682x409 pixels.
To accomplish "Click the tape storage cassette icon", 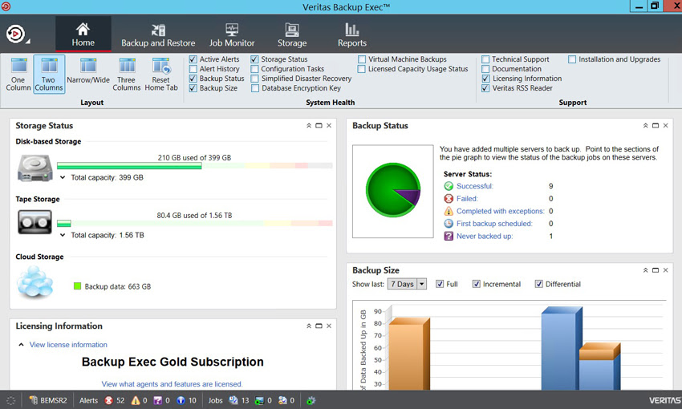I will coord(35,221).
